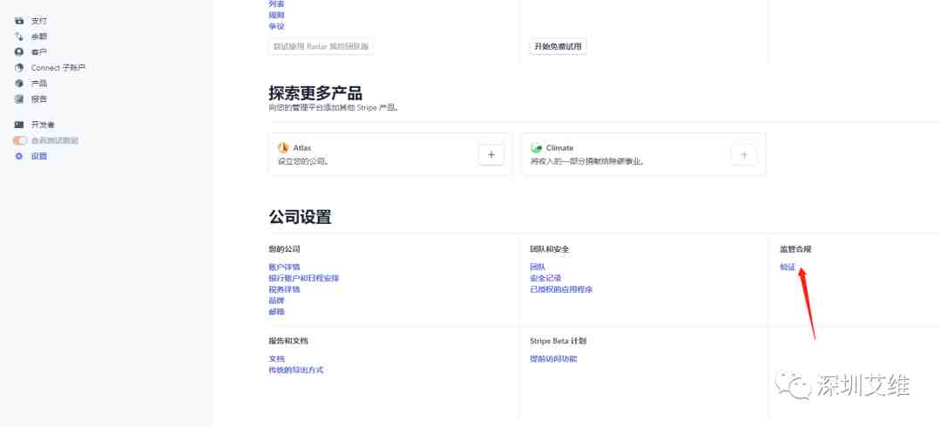Open the 团队 link under 团队和安全
This screenshot has height=427, width=941.
537,267
